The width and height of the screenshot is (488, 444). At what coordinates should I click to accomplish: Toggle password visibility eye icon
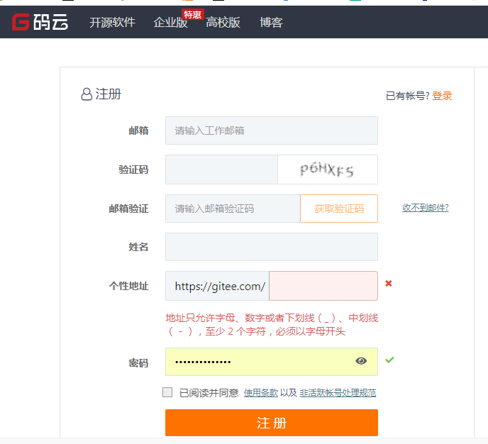[361, 361]
